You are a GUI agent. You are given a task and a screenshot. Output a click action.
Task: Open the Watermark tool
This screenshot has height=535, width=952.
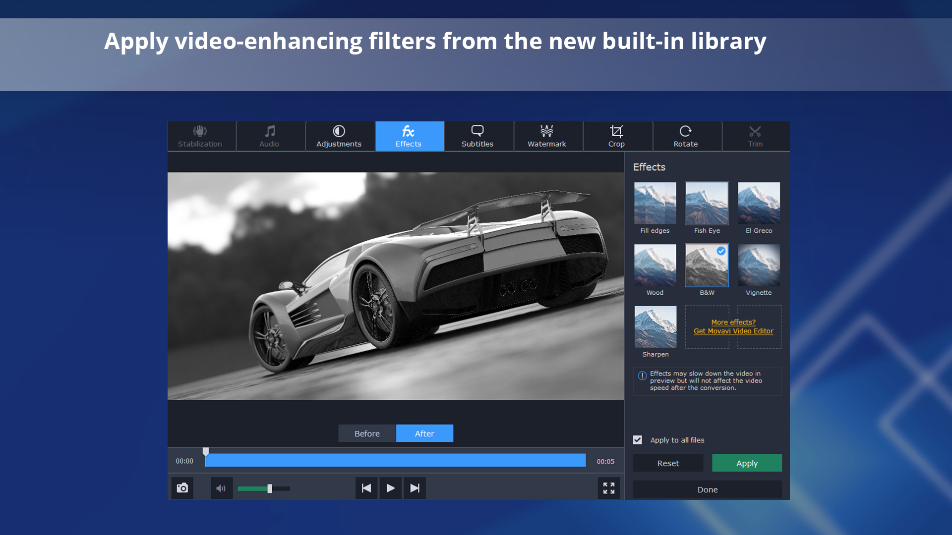pos(547,136)
